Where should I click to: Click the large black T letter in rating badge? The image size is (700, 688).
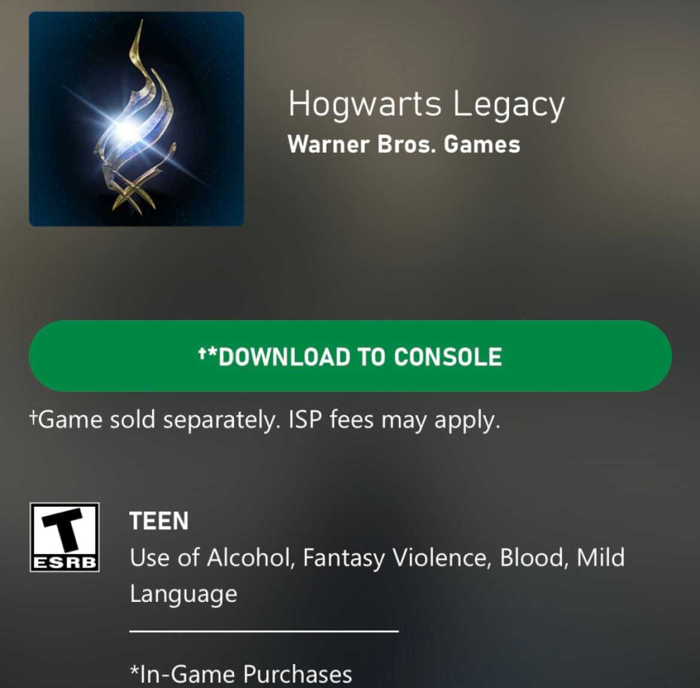tap(62, 531)
